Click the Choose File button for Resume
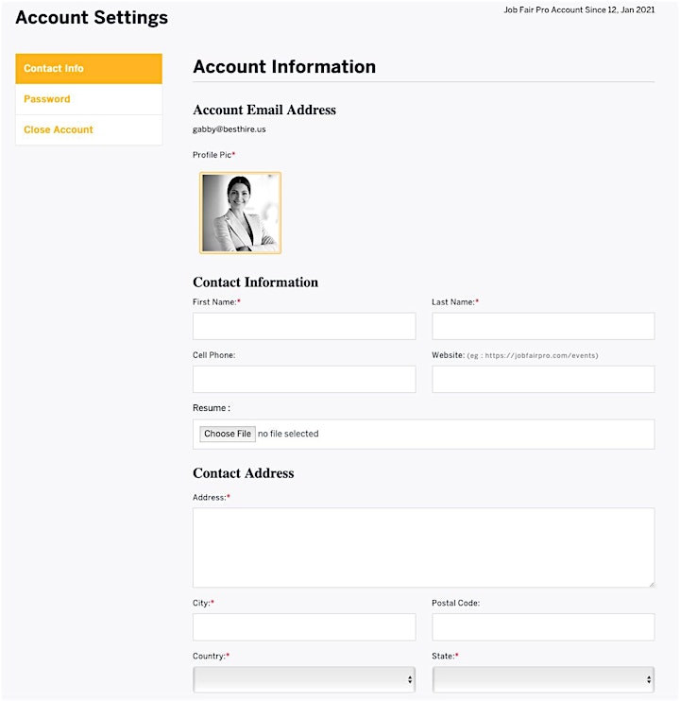This screenshot has height=701, width=680. pyautogui.click(x=228, y=434)
